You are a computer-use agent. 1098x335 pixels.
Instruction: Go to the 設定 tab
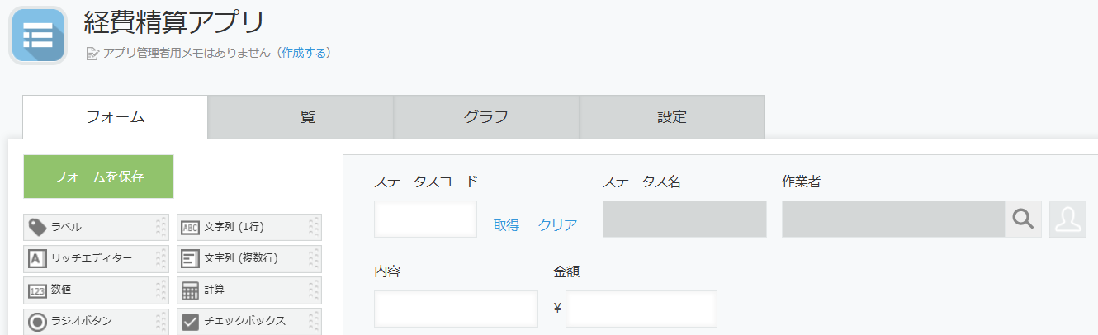(672, 117)
